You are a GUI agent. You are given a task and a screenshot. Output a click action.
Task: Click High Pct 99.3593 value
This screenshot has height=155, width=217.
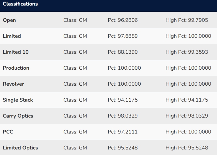(187, 52)
